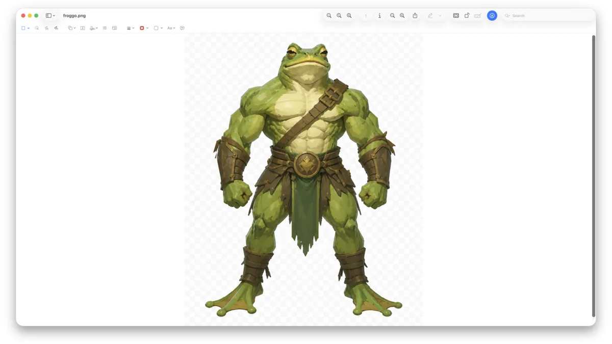Viewport: 612px width, 344px height.
Task: Enter full screen with the green button
Action: click(x=36, y=16)
